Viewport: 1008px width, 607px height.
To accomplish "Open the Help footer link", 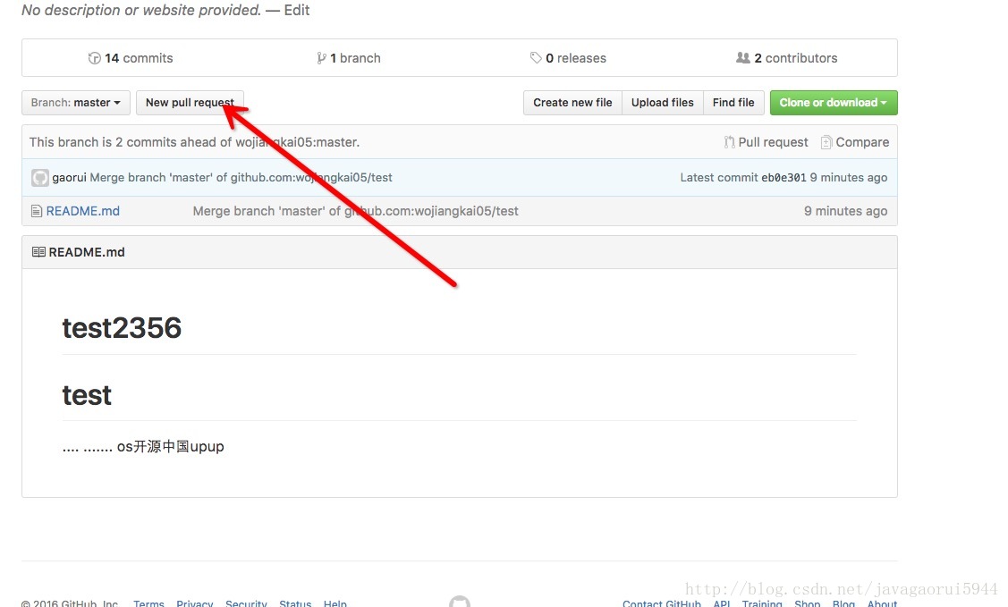I will click(x=335, y=603).
